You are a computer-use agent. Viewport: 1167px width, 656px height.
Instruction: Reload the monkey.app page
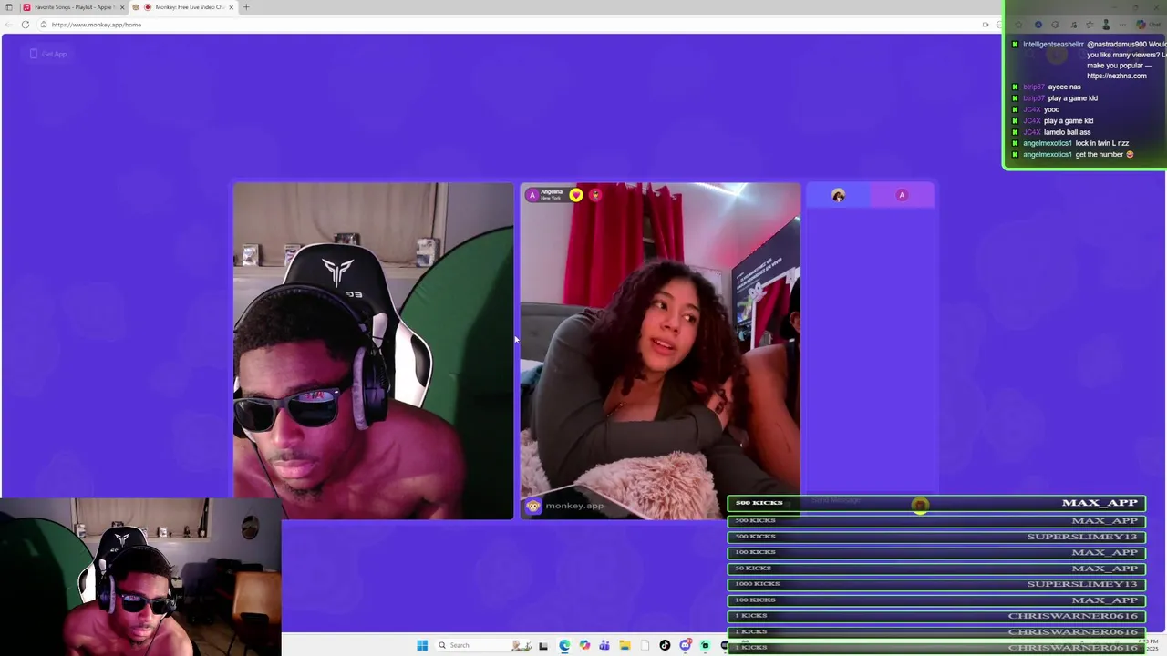point(25,25)
